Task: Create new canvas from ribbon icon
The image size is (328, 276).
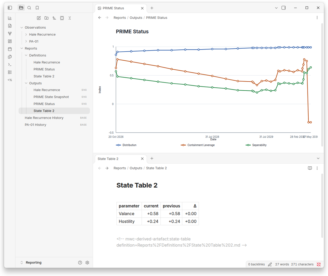Action: [10, 41]
